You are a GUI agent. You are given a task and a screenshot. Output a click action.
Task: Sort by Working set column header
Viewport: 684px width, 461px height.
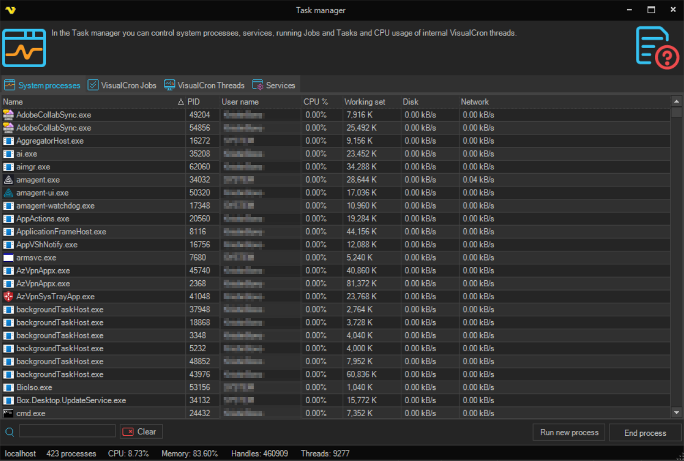365,102
